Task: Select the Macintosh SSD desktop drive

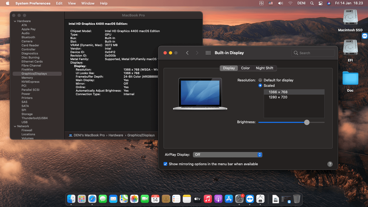Action: coord(350,20)
